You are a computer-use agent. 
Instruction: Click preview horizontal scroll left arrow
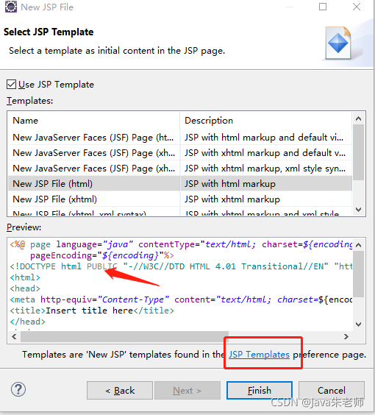point(14,337)
